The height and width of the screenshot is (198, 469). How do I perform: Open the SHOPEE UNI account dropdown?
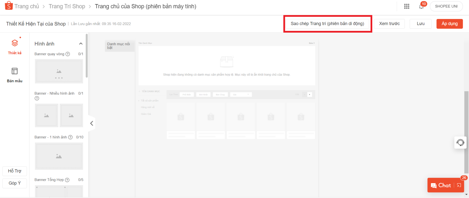pyautogui.click(x=446, y=6)
